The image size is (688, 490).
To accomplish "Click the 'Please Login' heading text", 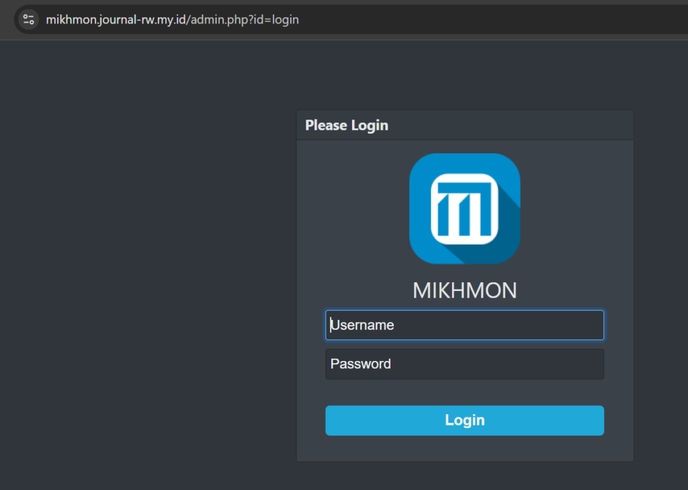I will pos(347,126).
